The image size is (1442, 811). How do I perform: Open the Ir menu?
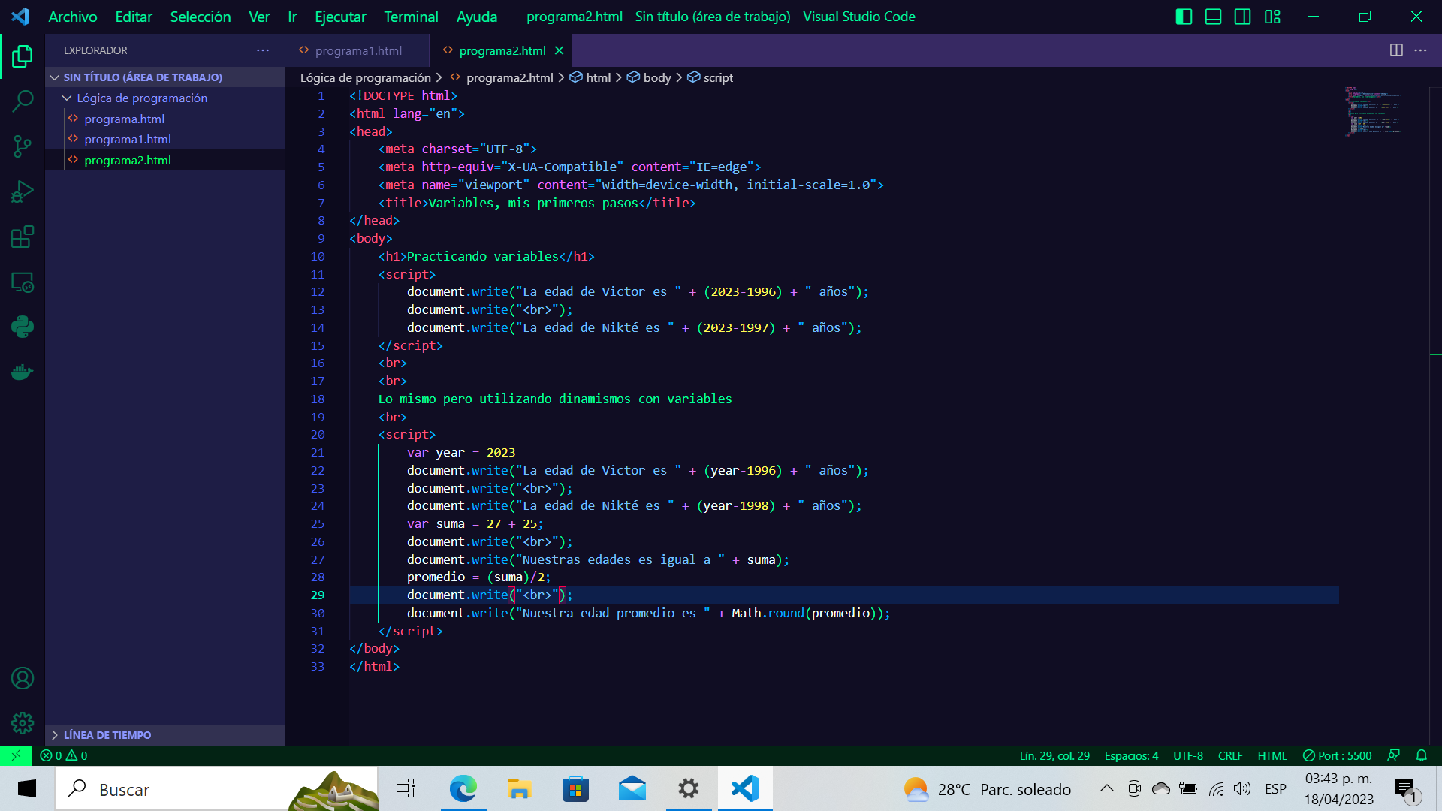[292, 17]
